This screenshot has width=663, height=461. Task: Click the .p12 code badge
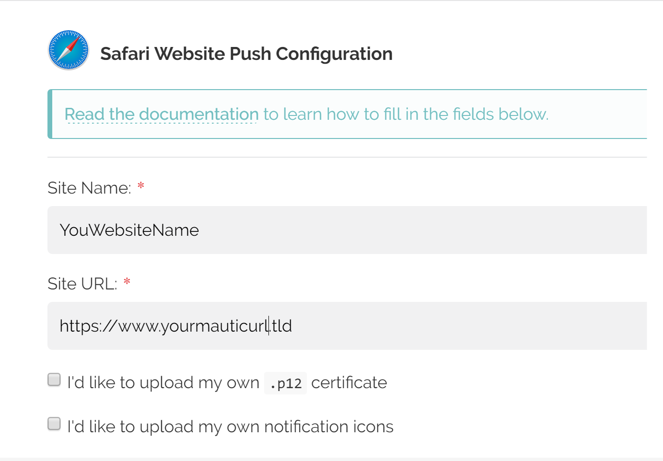pyautogui.click(x=285, y=383)
